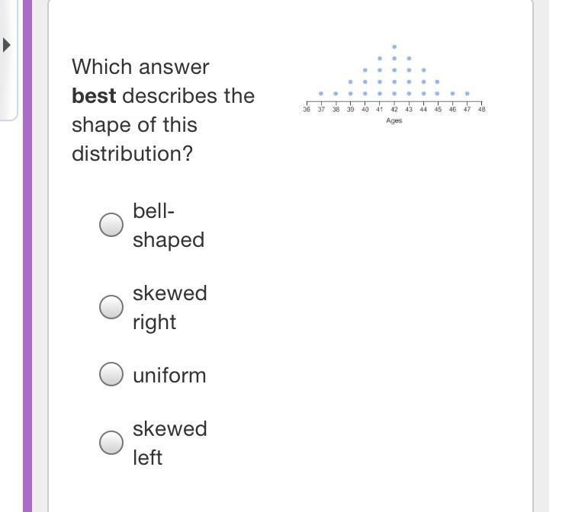Click the 'Ages' axis label on the dot plot
The height and width of the screenshot is (512, 572).
(x=394, y=120)
